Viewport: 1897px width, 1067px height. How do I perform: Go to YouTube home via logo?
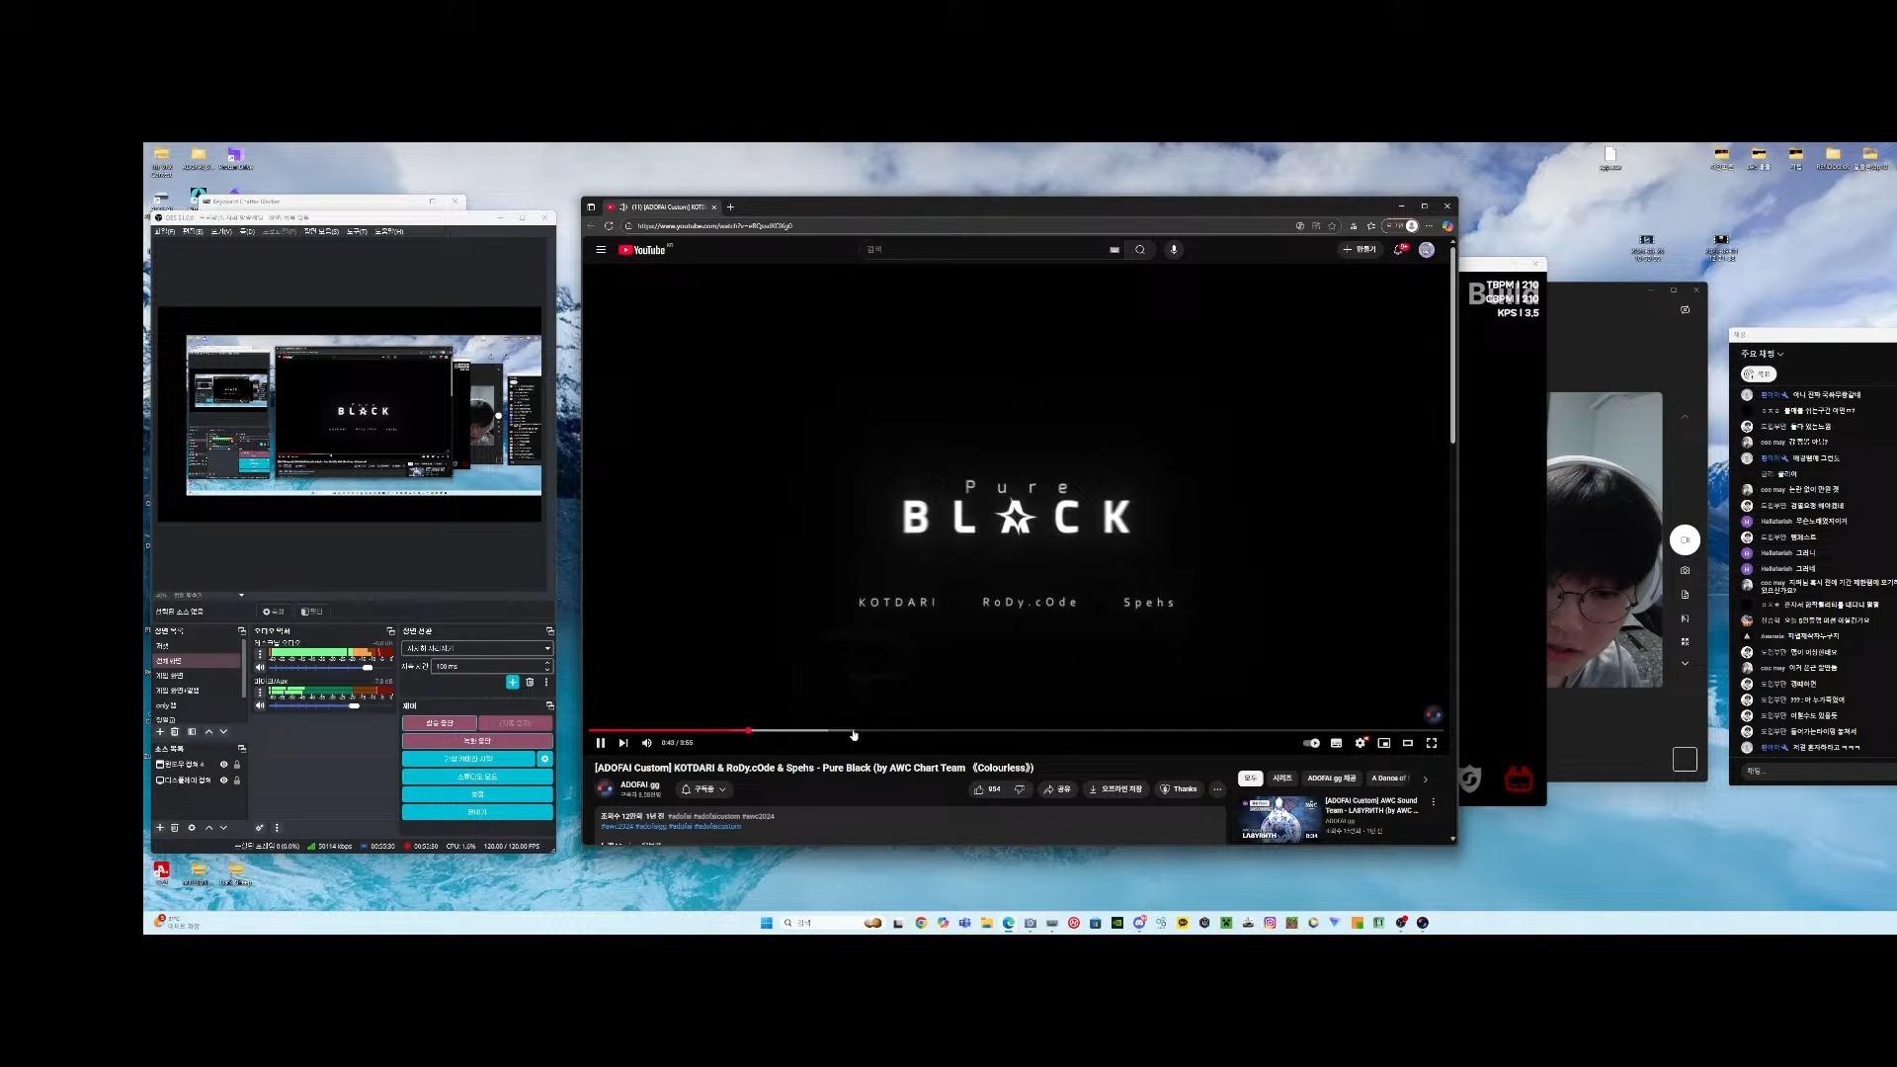pos(643,250)
